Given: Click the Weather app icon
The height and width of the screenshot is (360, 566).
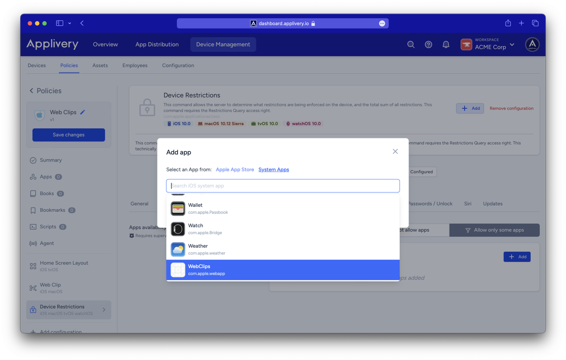Looking at the screenshot, I should (178, 249).
